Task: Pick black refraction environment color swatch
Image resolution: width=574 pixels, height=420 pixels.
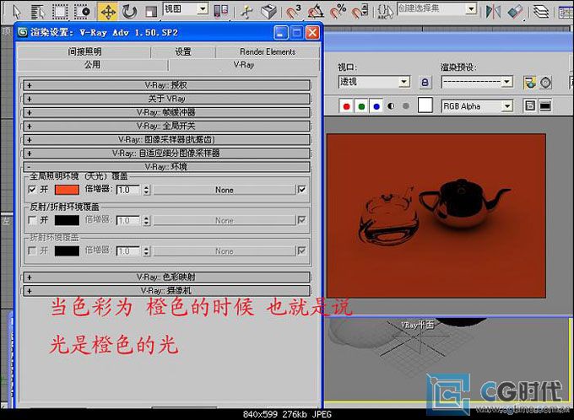Action: tap(67, 251)
